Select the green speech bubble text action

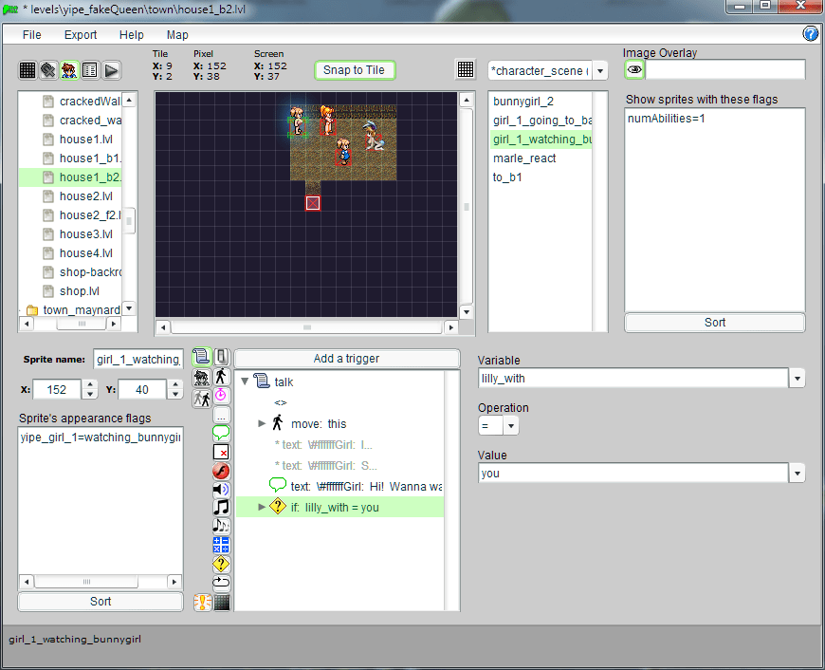221,433
